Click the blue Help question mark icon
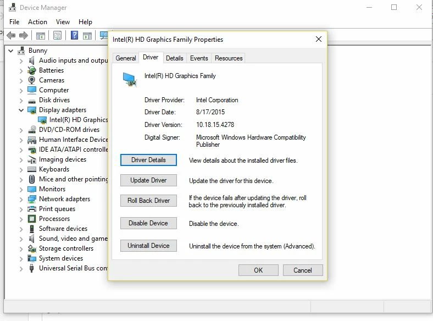 pos(74,35)
